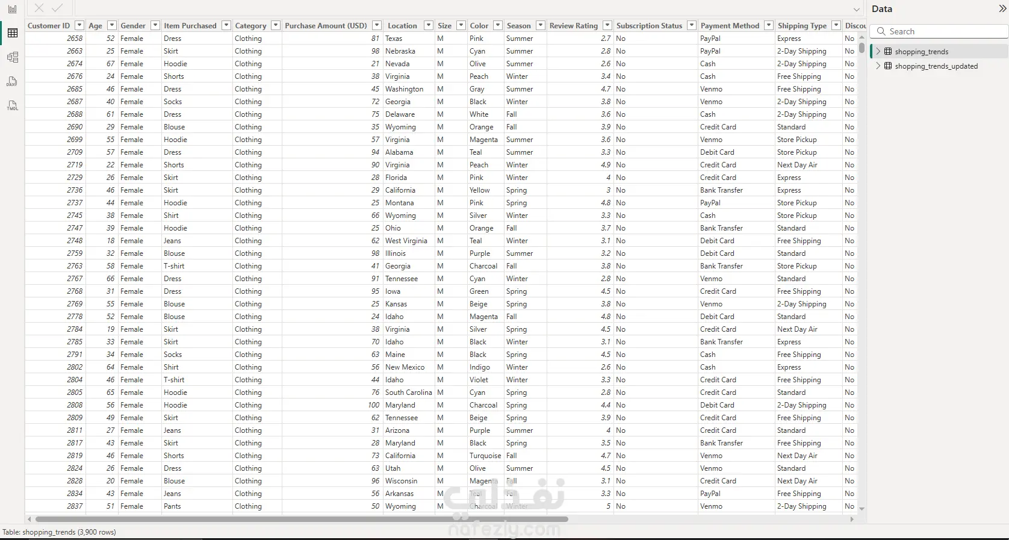Image resolution: width=1009 pixels, height=540 pixels.
Task: Click the Texas location cell
Action: click(408, 38)
